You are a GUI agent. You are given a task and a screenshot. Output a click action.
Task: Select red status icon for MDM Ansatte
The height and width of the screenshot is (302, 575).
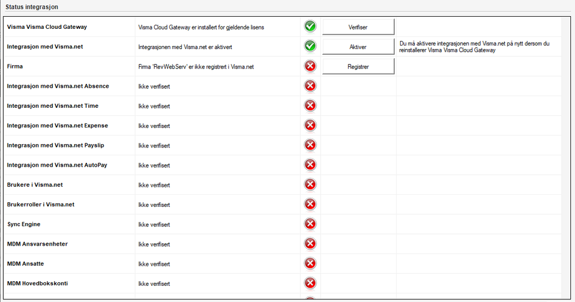point(310,263)
